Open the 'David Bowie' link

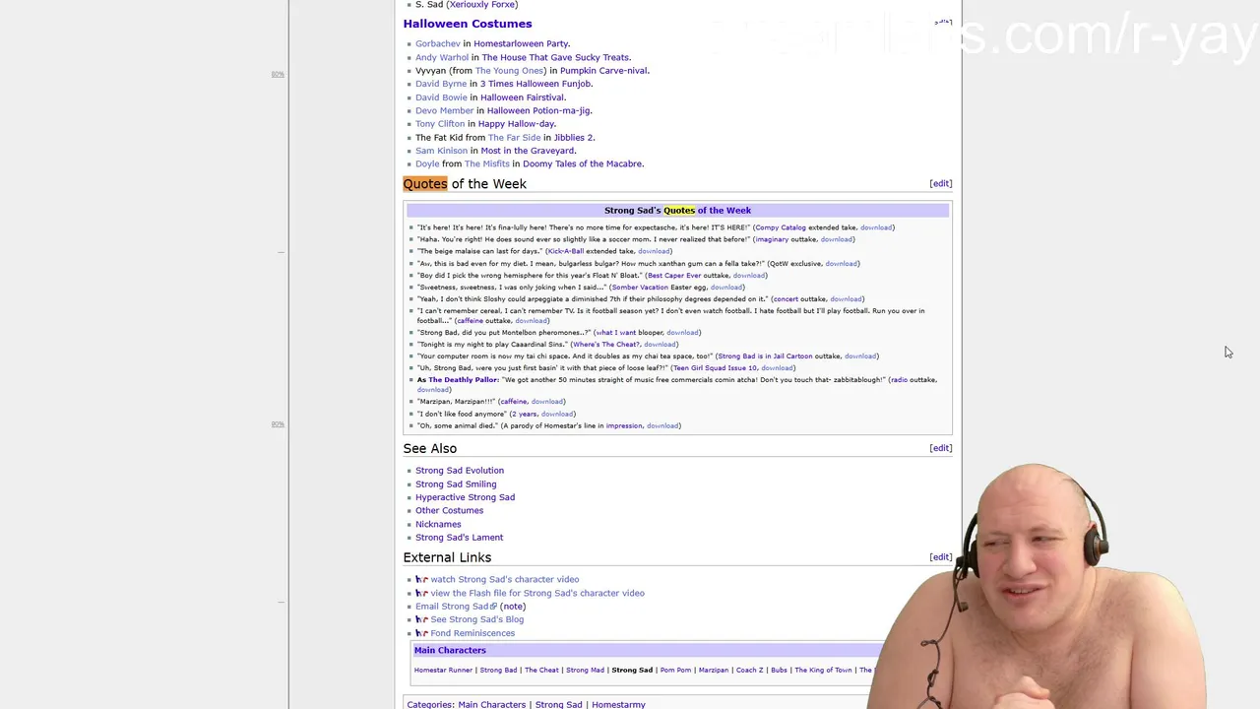441,97
